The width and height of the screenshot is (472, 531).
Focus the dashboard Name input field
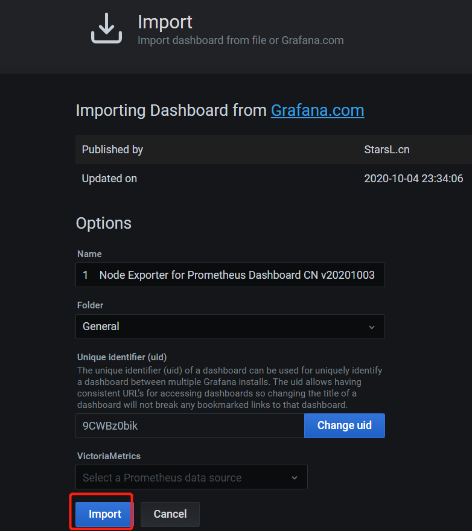click(230, 275)
